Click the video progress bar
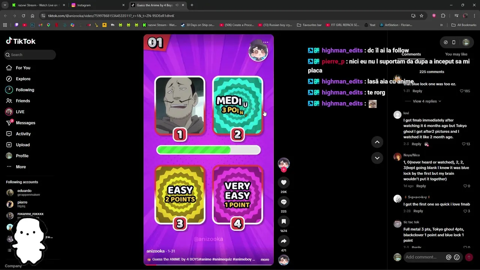480x270 pixels. [208, 265]
